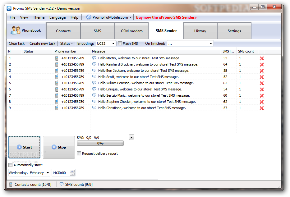Image resolution: width=290 pixels, height=197 pixels.
Task: Expand the small dropdown beside SMS progress
Action: click(131, 137)
